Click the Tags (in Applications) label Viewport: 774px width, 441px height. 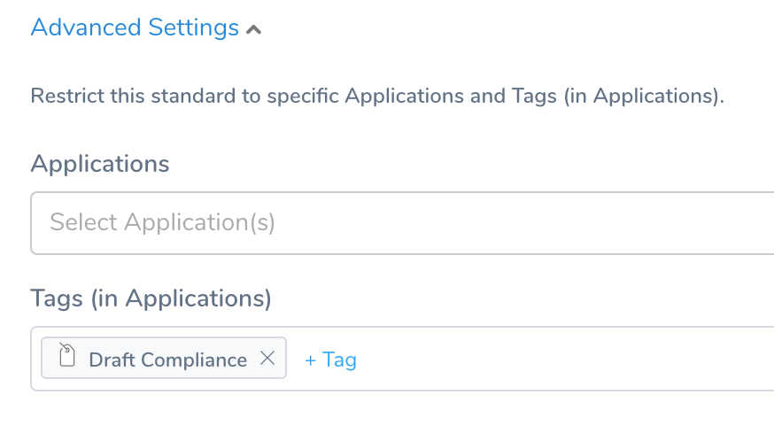[x=151, y=298]
